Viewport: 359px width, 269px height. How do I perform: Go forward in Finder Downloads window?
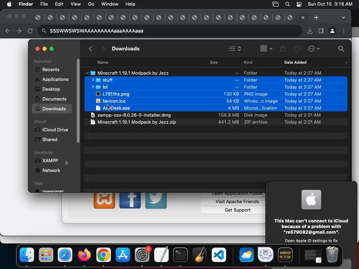point(103,49)
